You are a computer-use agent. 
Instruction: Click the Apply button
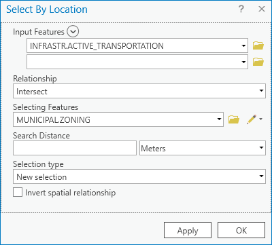coord(188,230)
